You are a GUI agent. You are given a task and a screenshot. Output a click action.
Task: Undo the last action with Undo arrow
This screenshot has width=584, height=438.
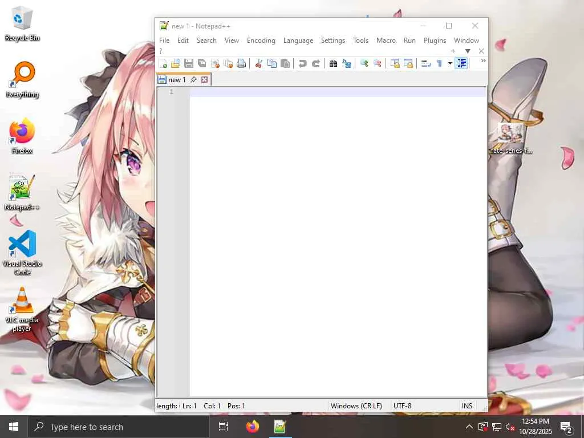tap(302, 63)
